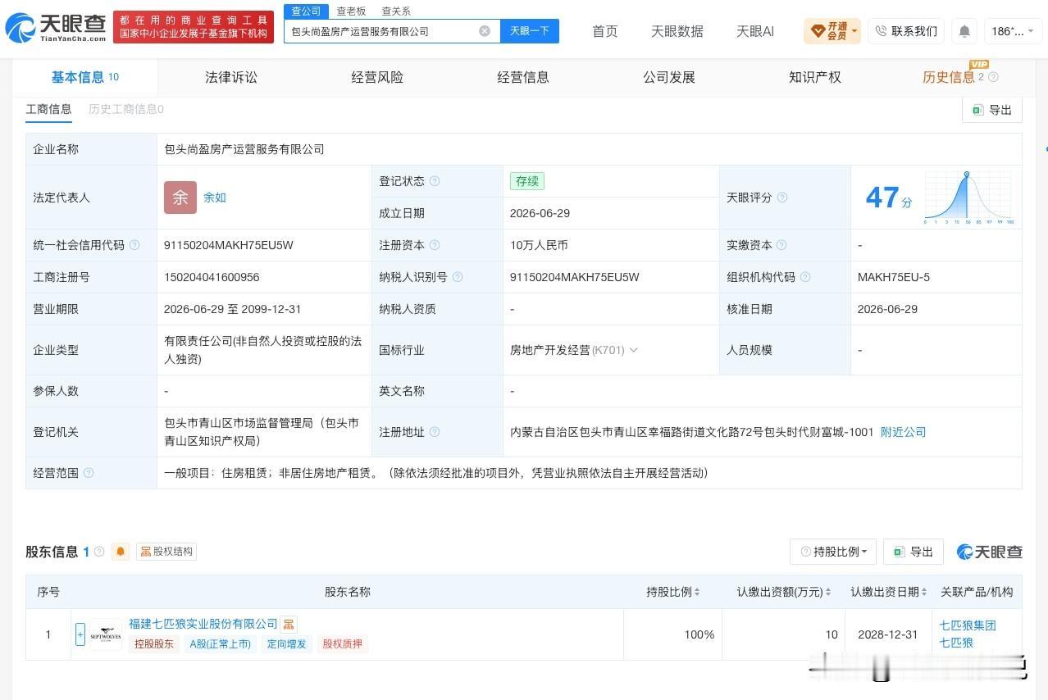The height and width of the screenshot is (700, 1048).
Task: Click the 附近公司 link
Action: [903, 432]
